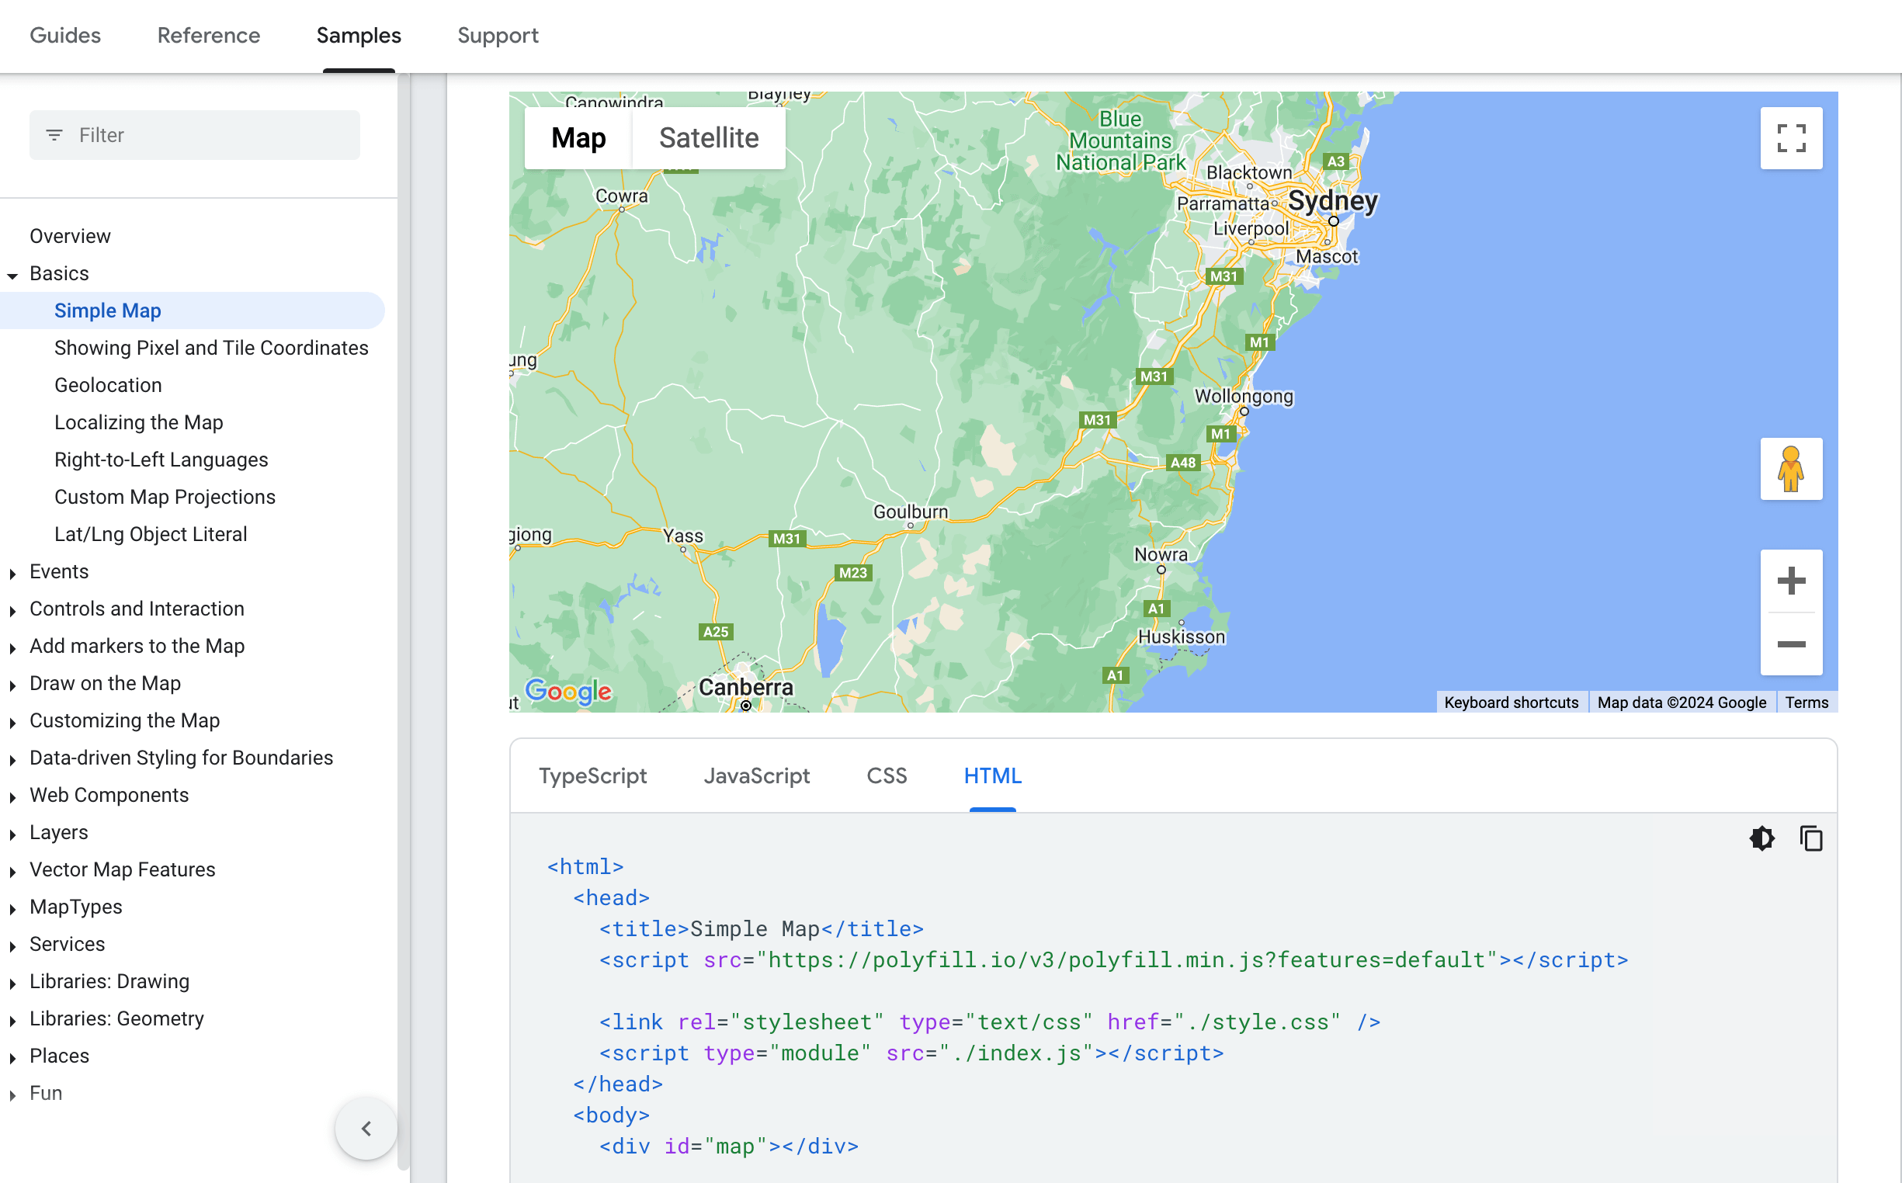Expand the Fun section
Viewport: 1902px width, 1183px height.
pyautogui.click(x=12, y=1095)
